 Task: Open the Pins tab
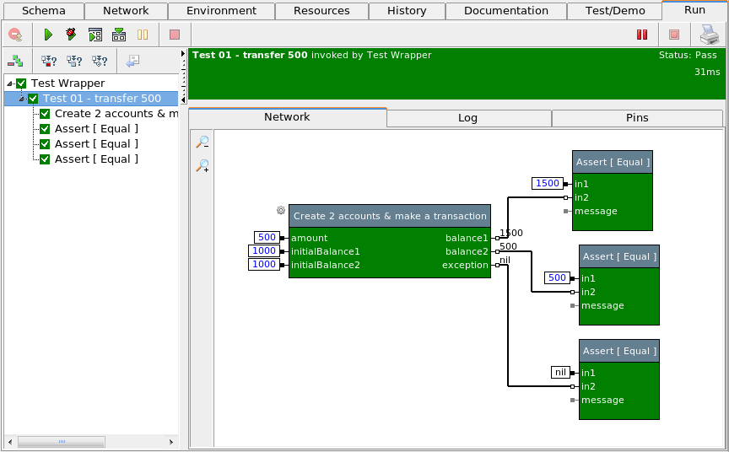[x=637, y=118]
